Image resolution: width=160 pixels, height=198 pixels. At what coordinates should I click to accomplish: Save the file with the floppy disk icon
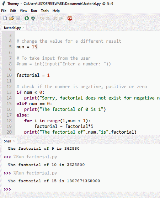(x=18, y=18)
